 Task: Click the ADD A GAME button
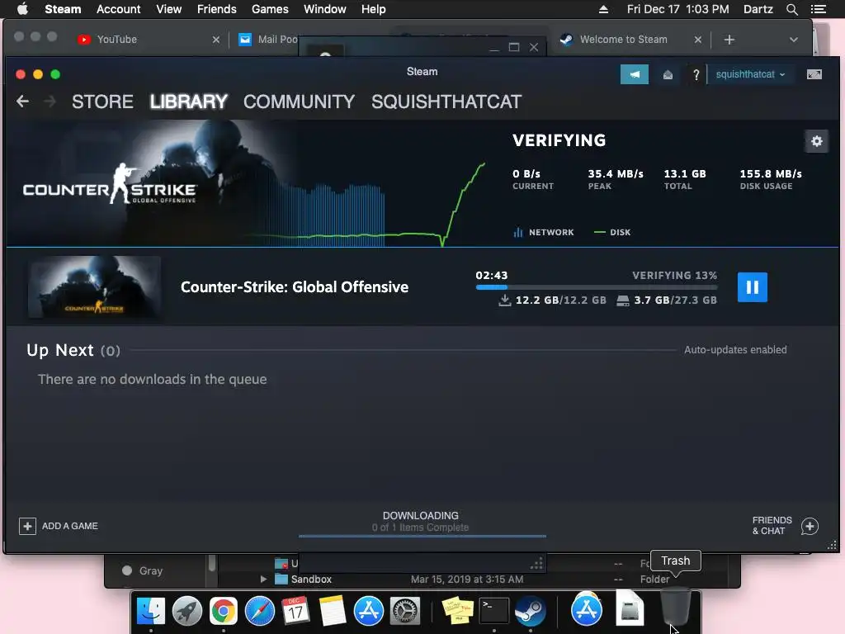tap(59, 526)
